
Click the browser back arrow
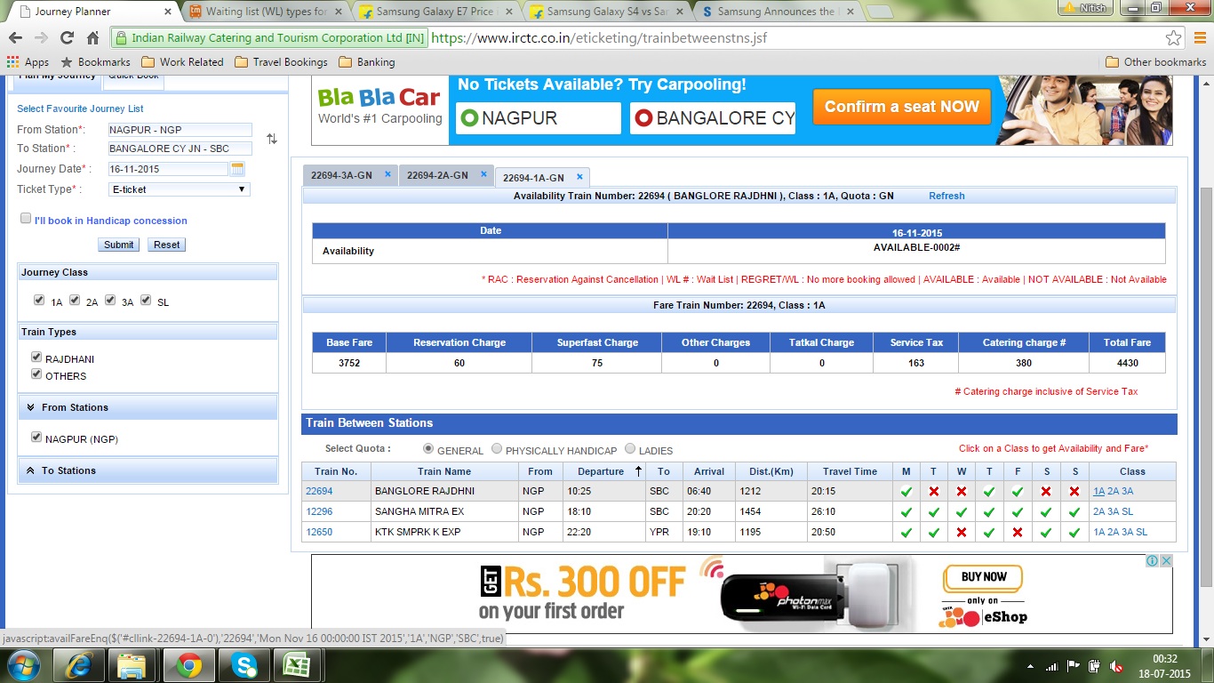pyautogui.click(x=15, y=38)
